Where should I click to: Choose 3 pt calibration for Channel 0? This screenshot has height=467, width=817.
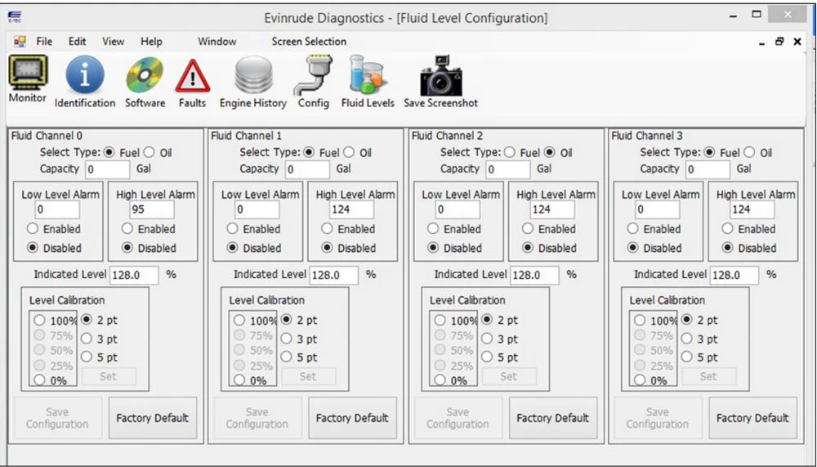point(87,339)
